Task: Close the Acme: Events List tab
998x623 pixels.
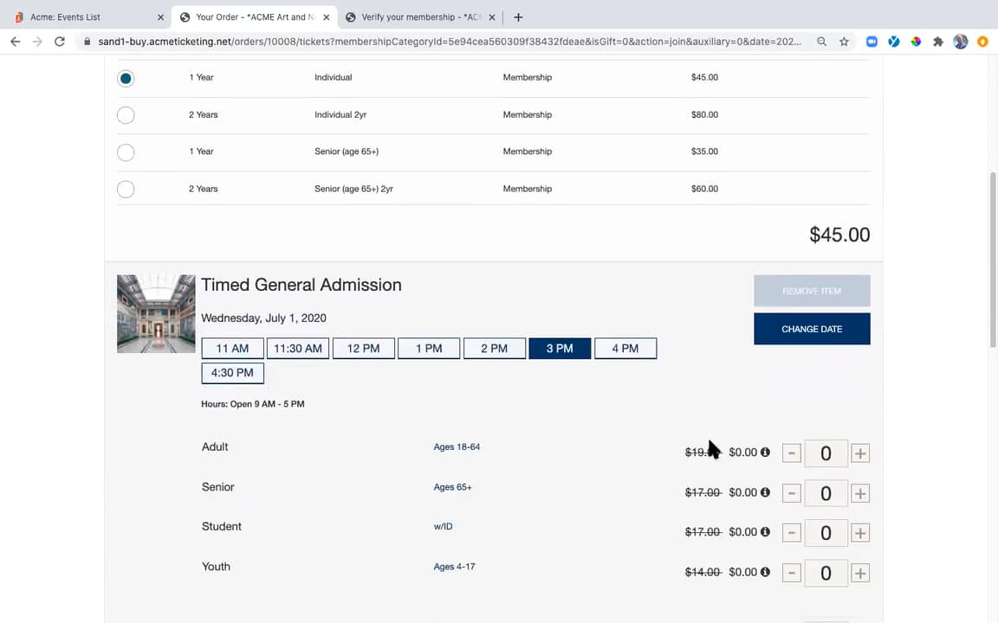Action: pos(160,17)
